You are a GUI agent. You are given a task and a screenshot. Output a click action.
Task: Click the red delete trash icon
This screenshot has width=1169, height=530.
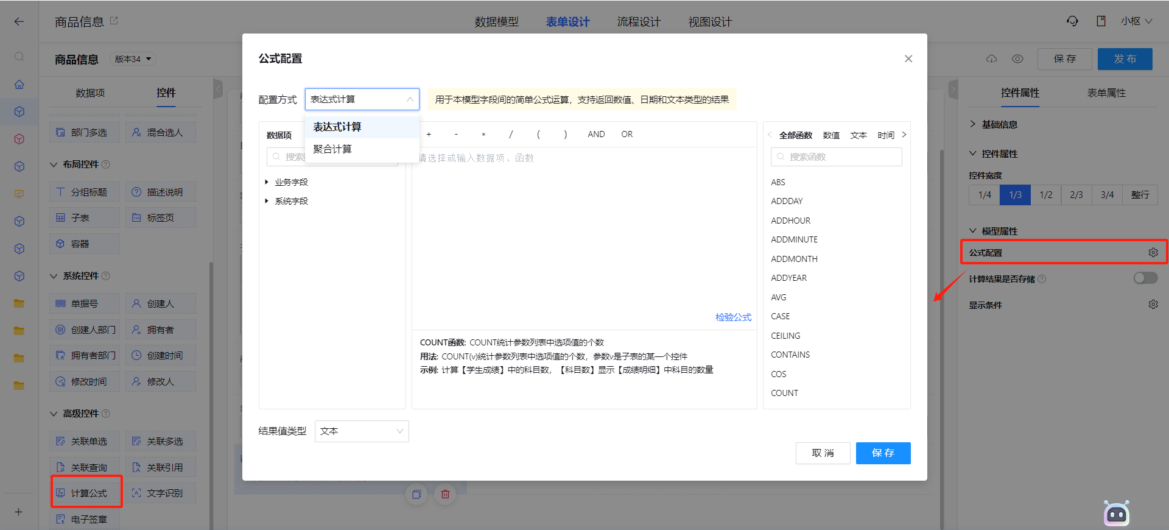click(x=445, y=494)
